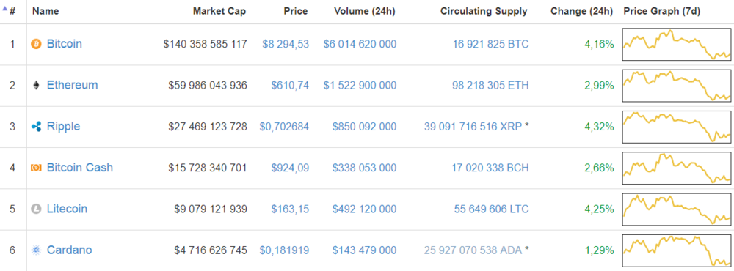Click Ripple price $0,702684 link
The image size is (734, 271).
[x=284, y=127]
